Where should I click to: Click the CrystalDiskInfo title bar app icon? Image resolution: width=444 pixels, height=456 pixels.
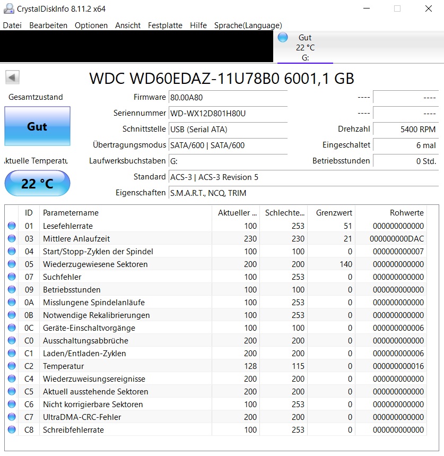point(8,8)
